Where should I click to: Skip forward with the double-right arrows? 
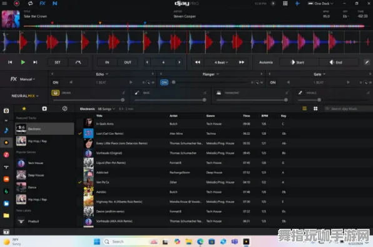[x=242, y=62]
